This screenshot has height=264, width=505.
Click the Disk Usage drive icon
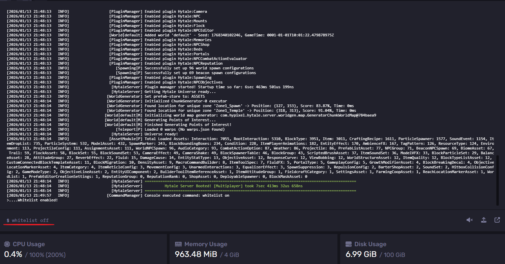349,244
